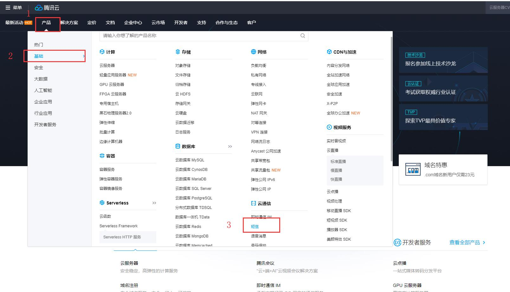Click the 域名特惠 browser window icon
510x292 pixels.
(x=413, y=169)
